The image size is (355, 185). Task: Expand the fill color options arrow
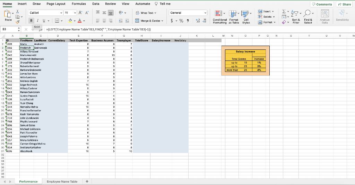point(75,21)
